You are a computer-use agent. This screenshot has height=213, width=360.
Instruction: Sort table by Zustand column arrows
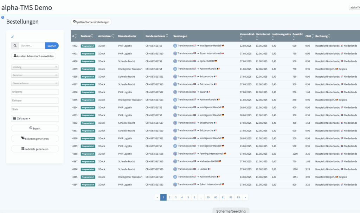coord(92,36)
